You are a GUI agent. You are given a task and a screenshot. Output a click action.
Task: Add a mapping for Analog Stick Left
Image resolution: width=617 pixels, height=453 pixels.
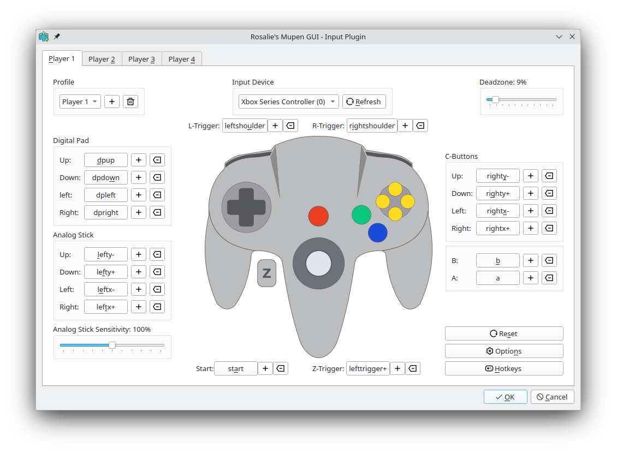coord(139,289)
